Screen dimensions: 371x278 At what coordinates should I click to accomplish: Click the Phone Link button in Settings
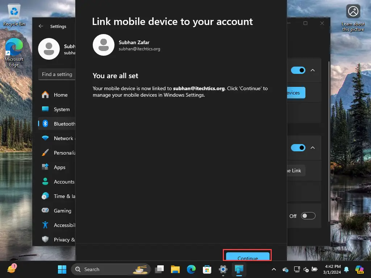click(296, 170)
